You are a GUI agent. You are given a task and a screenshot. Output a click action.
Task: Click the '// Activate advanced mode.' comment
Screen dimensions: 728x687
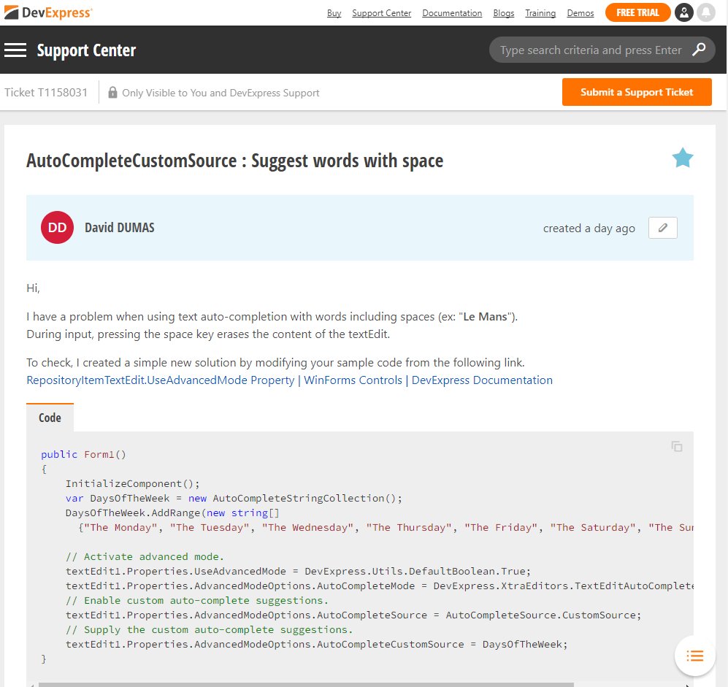(145, 556)
